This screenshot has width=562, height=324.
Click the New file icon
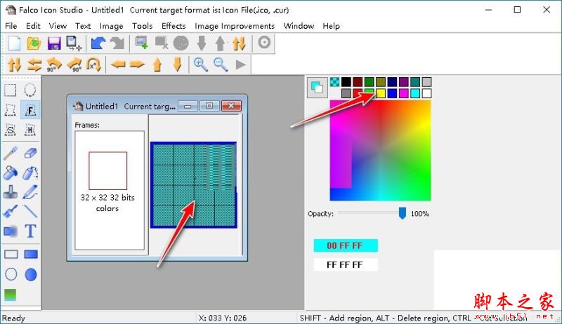click(14, 43)
